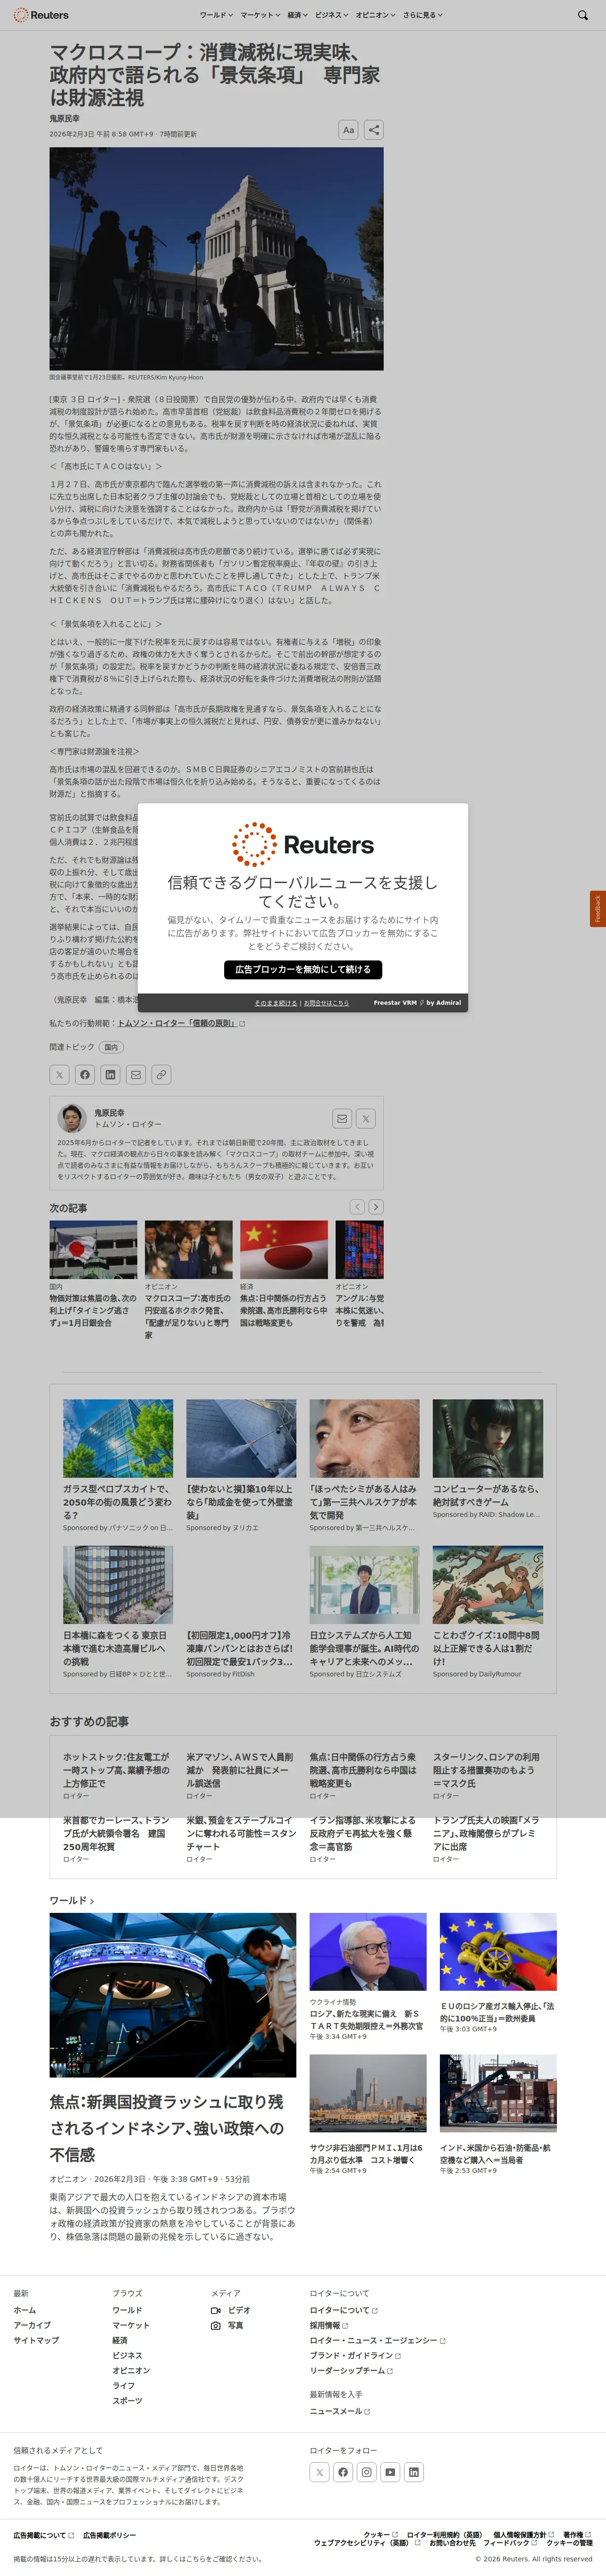Expand the マーケット menu in the top navigation
Screen dimensions: 606x2576
coord(260,15)
